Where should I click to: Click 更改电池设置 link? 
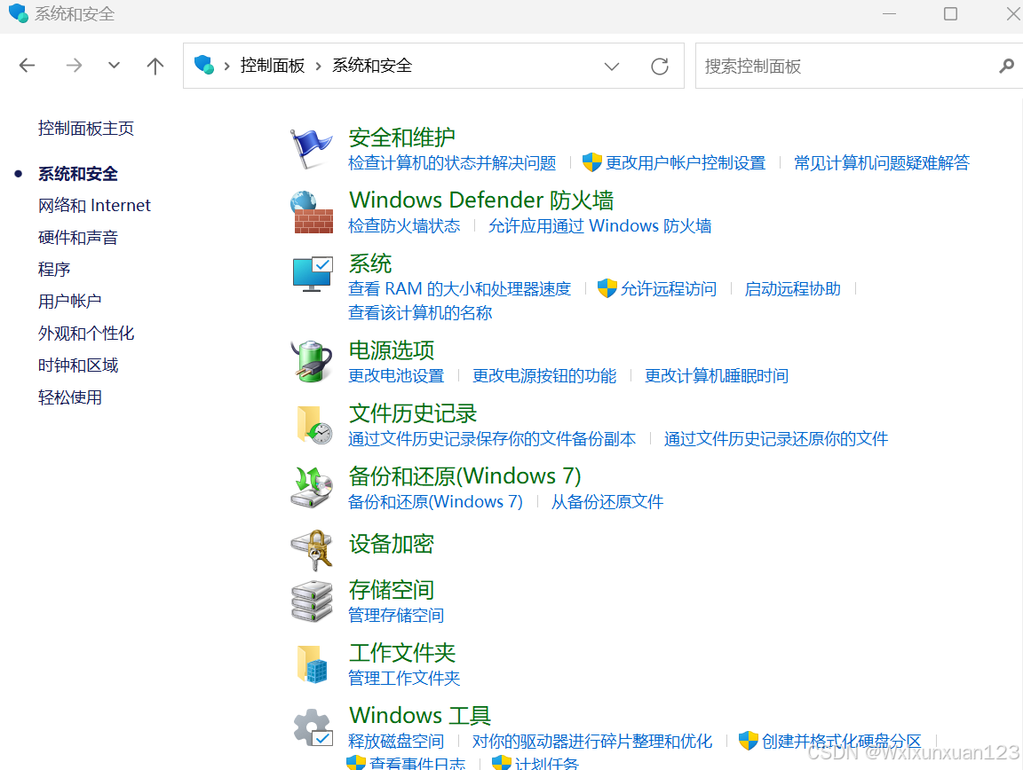(396, 376)
